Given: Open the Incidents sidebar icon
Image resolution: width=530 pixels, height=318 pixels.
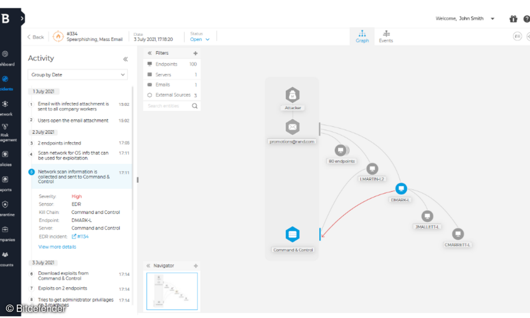Looking at the screenshot, I should tap(5, 79).
